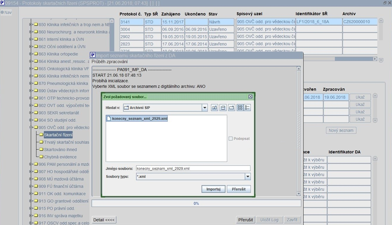Click Ukaž next to 19.06.2018
Screen dimensions: 392x225
pyautogui.click(x=360, y=97)
